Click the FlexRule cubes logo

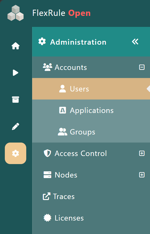tap(16, 13)
